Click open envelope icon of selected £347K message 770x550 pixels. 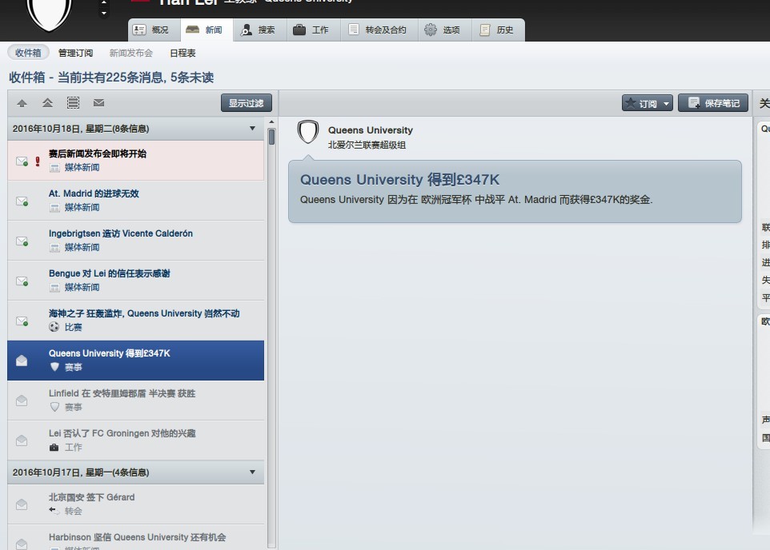[x=22, y=361]
